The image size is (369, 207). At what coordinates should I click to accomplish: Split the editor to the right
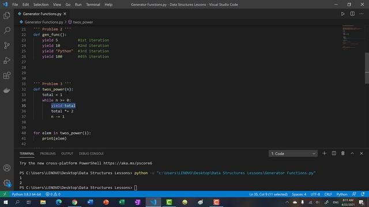(x=352, y=14)
